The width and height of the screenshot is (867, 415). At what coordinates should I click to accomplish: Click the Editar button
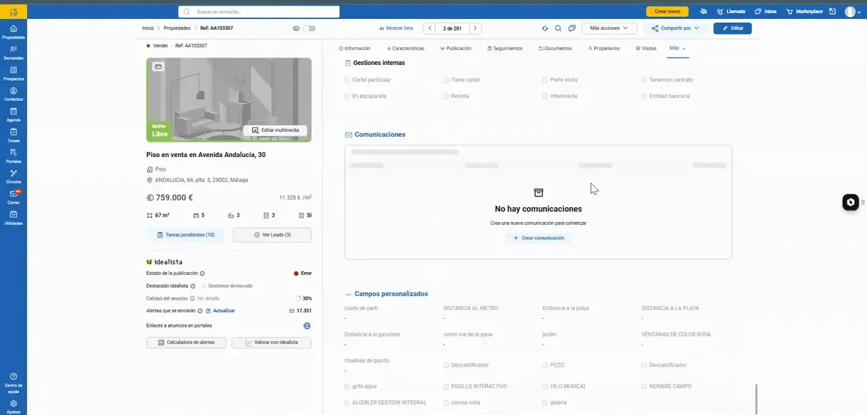click(732, 28)
